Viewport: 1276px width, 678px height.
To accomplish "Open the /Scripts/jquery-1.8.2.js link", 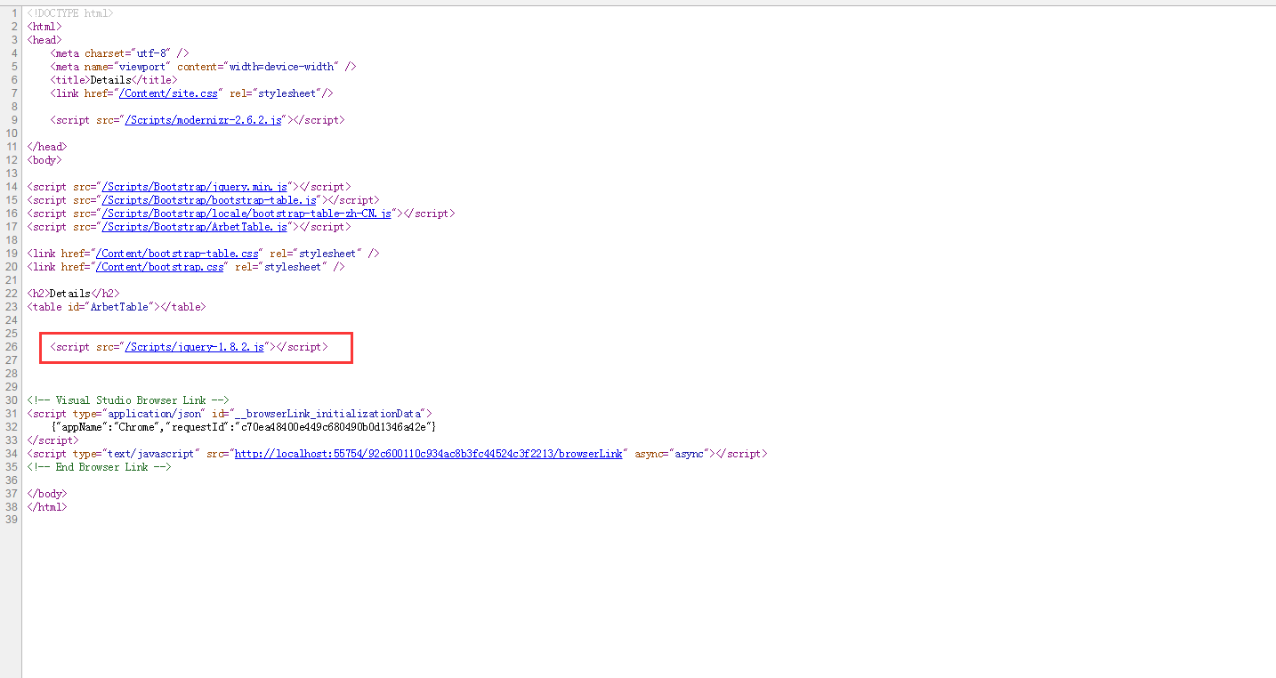I will point(195,347).
